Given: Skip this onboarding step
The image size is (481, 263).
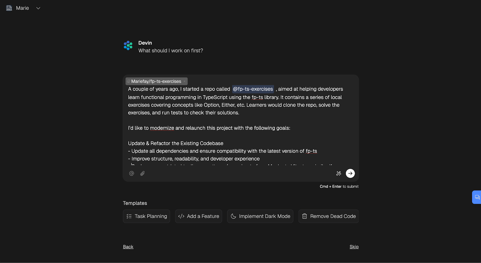Looking at the screenshot, I should coord(354,247).
